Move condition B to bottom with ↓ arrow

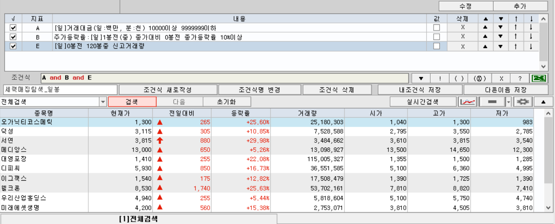pyautogui.click(x=531, y=37)
